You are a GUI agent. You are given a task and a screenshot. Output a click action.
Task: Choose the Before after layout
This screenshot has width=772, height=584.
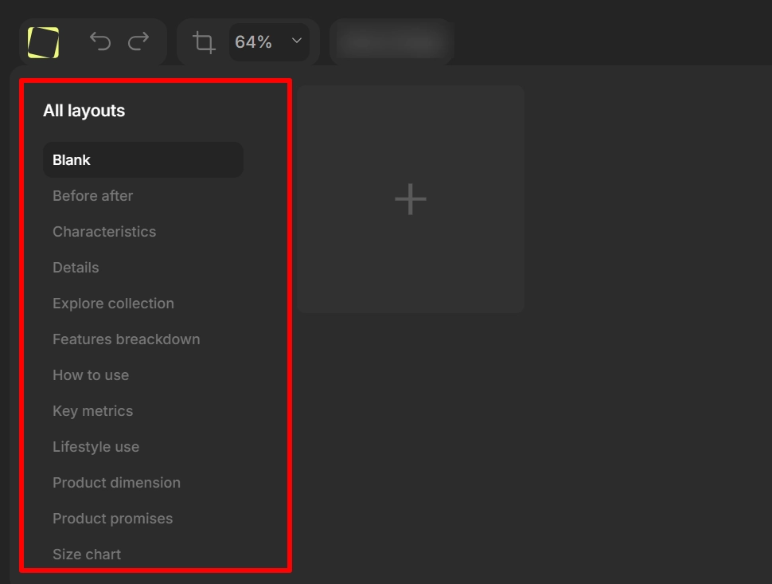tap(92, 195)
